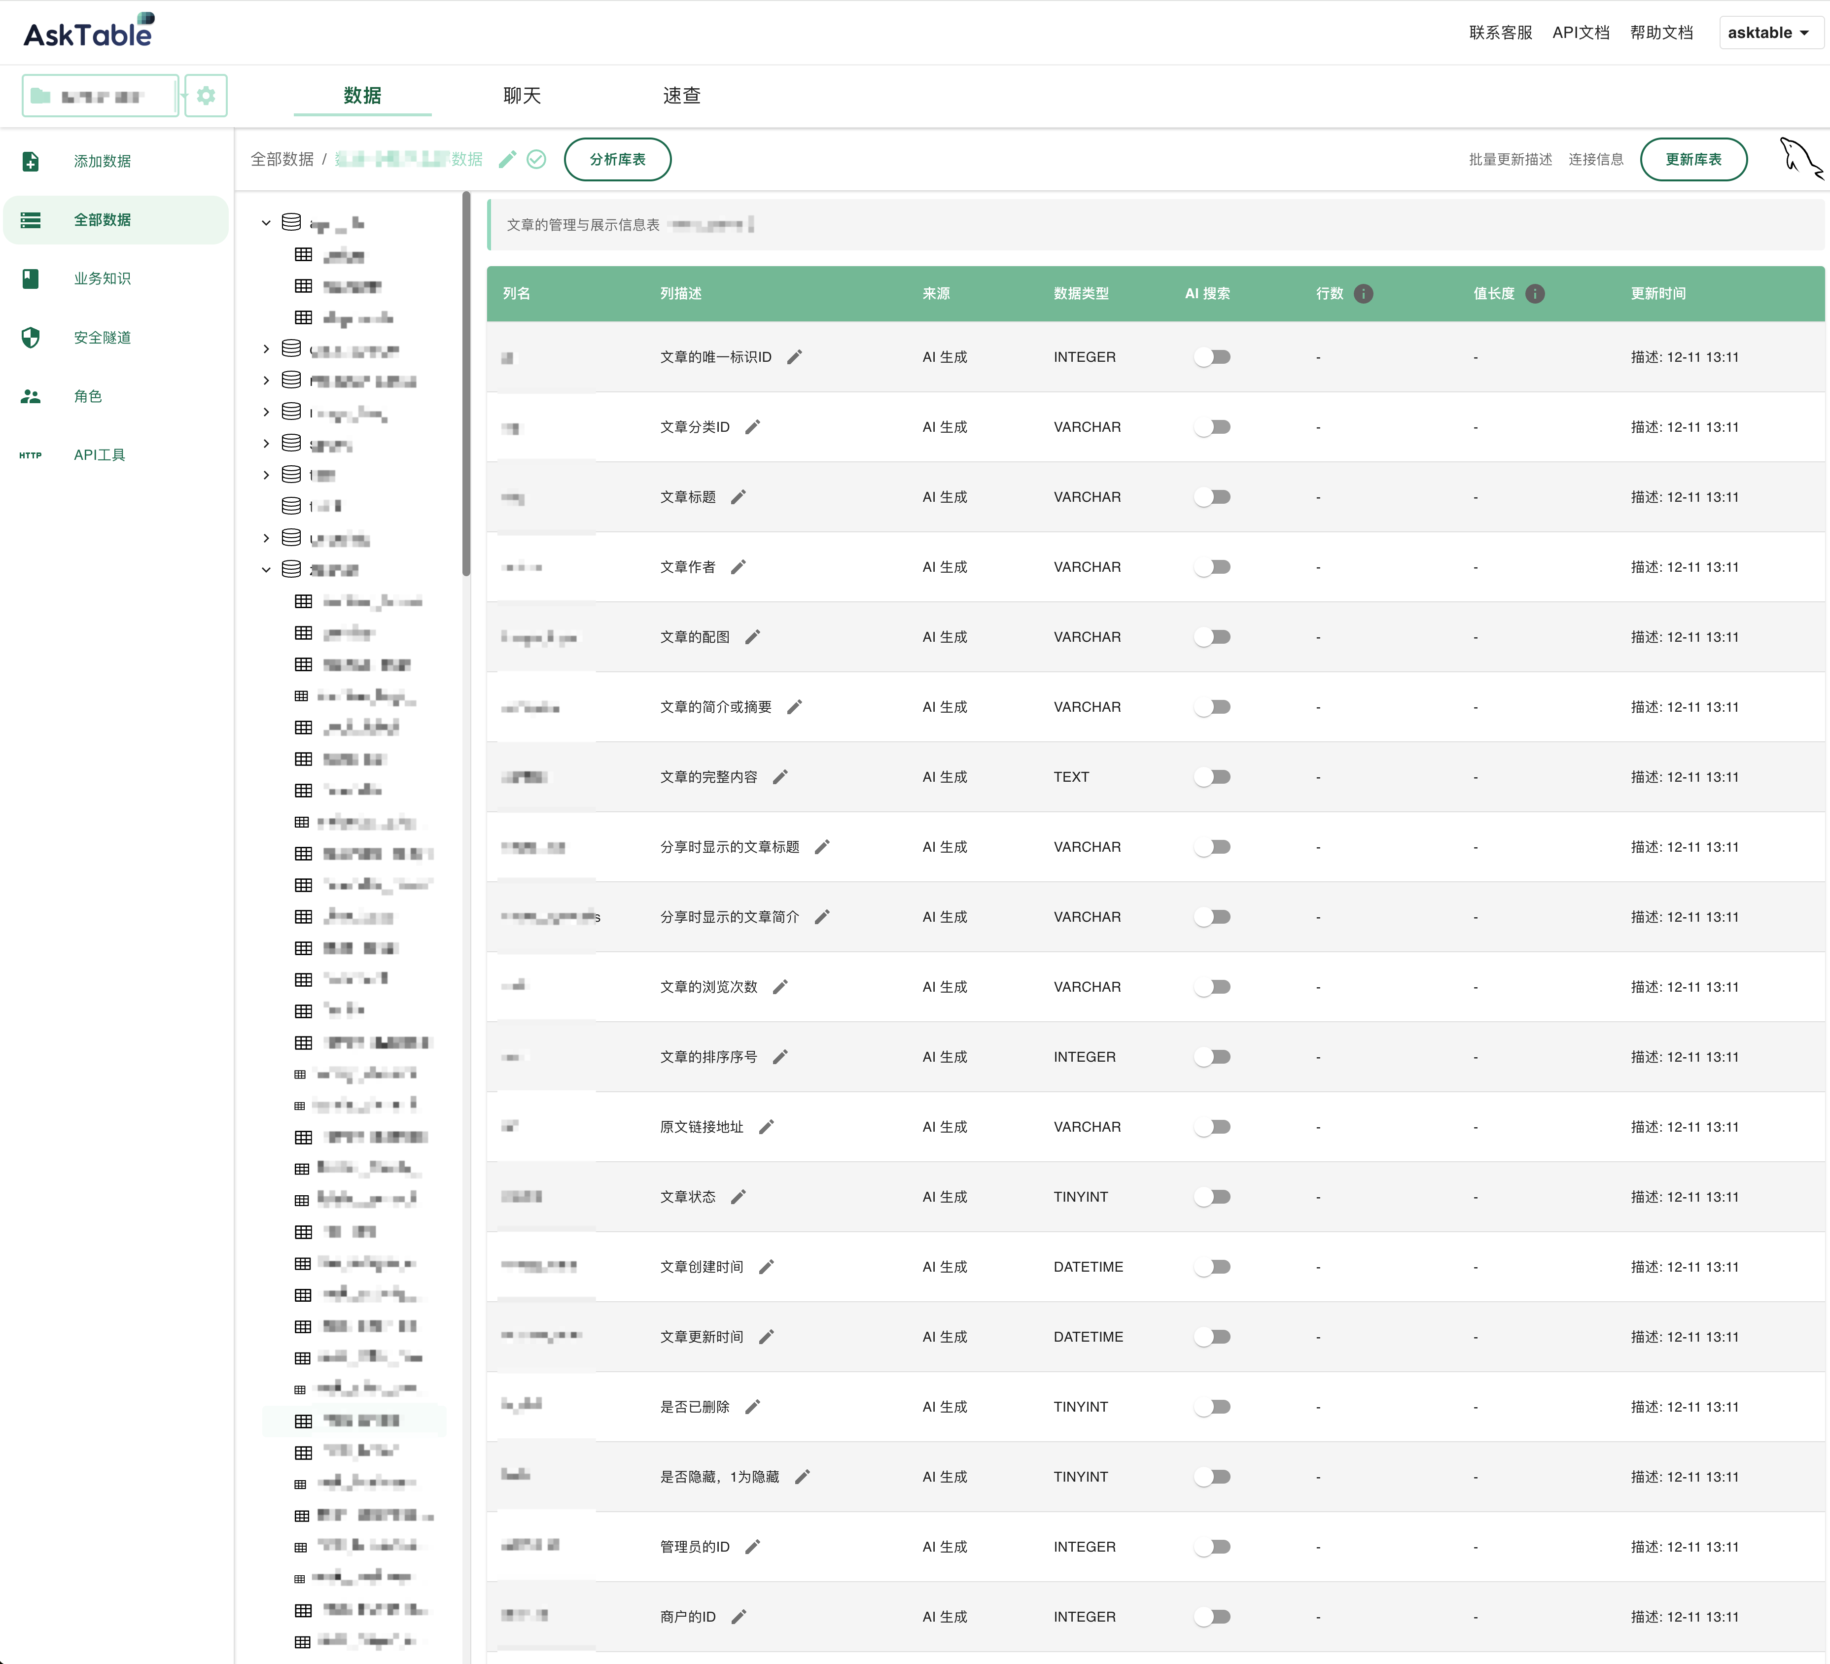Image resolution: width=1830 pixels, height=1664 pixels.
Task: Open 联系客服 link
Action: coord(1501,33)
